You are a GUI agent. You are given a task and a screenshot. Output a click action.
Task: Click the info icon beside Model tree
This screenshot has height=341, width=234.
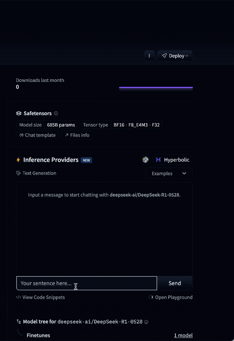[146, 322]
